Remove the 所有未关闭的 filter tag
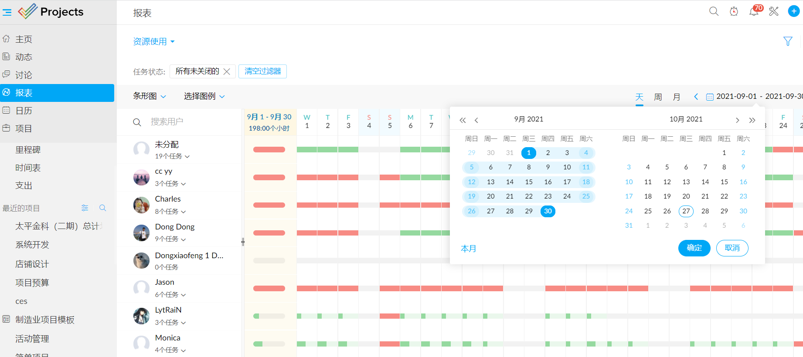This screenshot has width=803, height=357. tap(227, 71)
